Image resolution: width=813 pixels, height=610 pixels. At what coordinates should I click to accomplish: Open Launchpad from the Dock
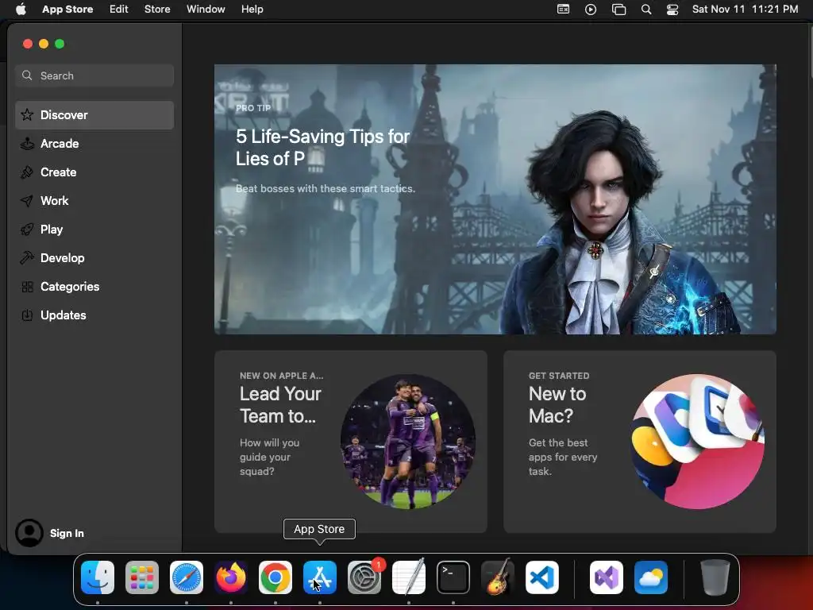(142, 577)
